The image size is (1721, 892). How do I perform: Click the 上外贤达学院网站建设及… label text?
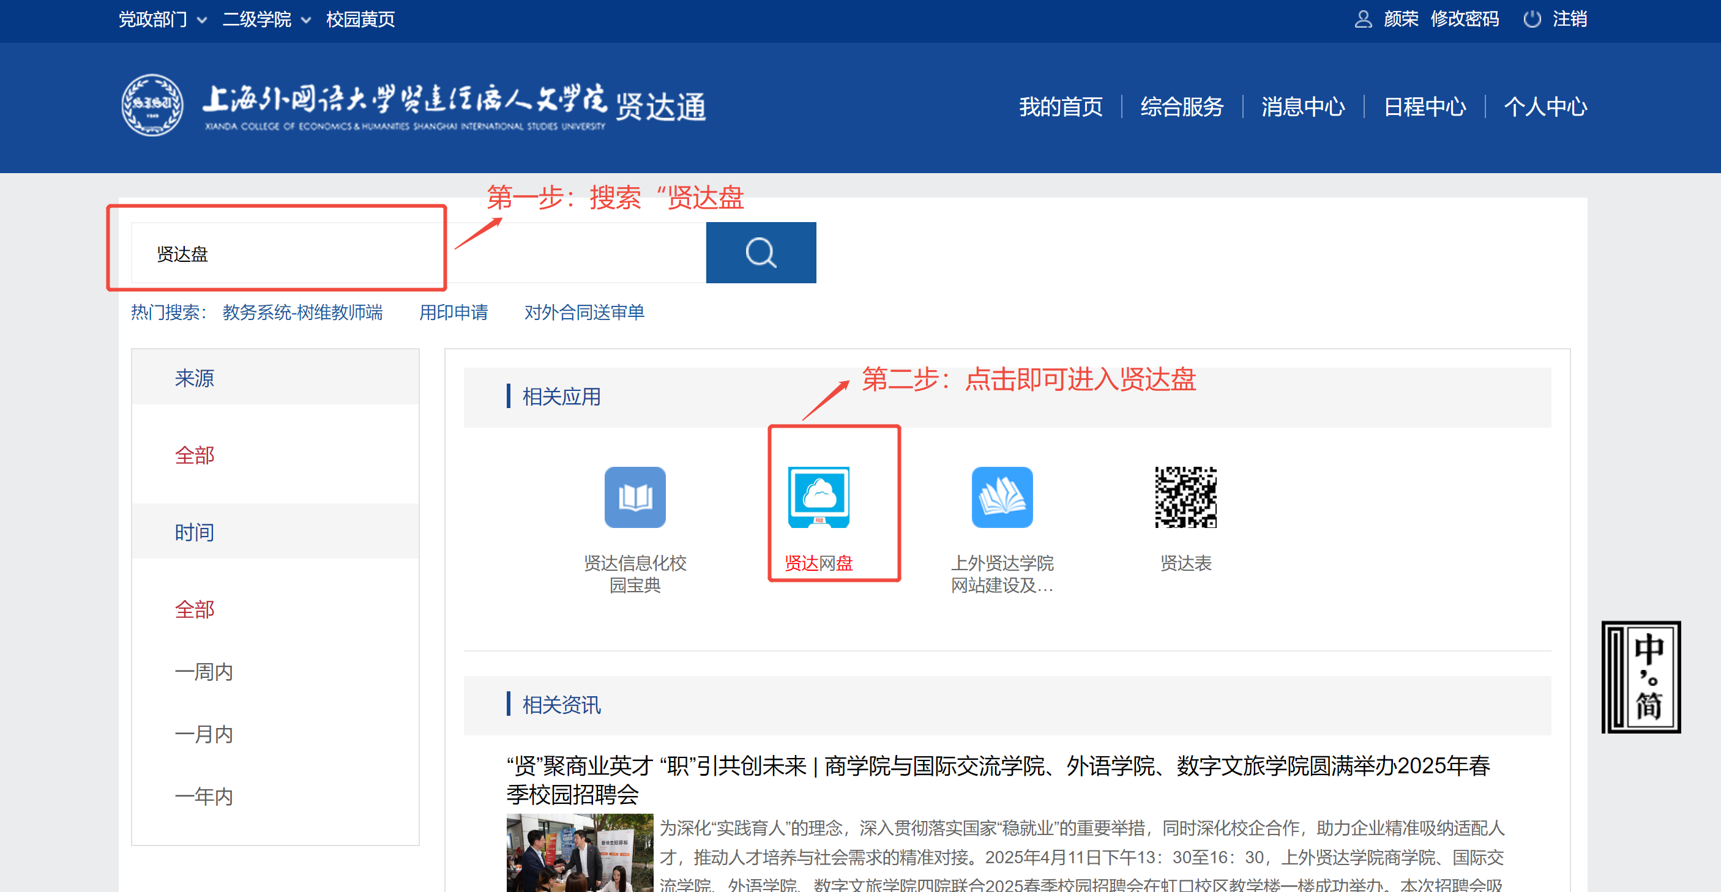[x=1002, y=574]
